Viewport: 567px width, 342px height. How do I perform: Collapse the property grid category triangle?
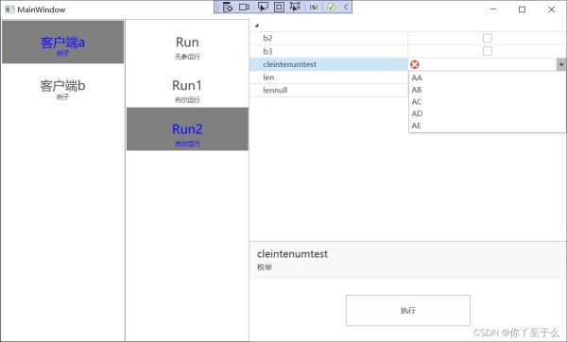pos(257,26)
